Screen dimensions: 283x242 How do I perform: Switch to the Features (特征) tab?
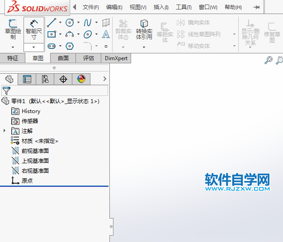click(13, 58)
